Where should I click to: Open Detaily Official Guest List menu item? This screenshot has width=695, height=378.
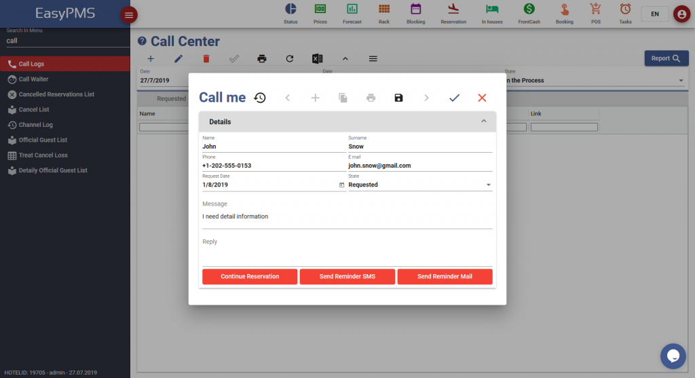(65, 170)
